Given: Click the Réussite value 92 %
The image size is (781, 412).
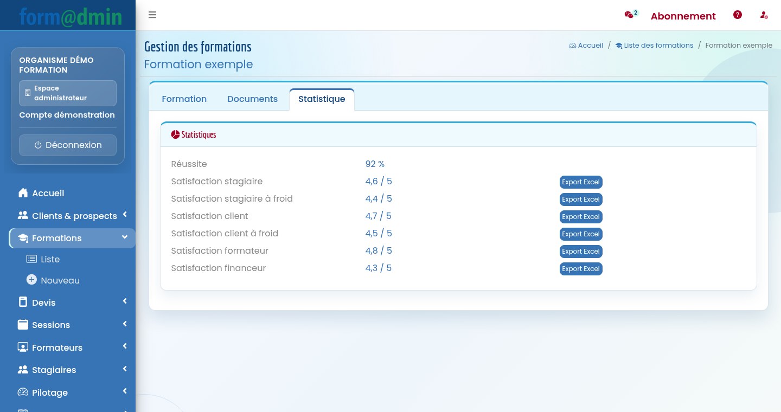Looking at the screenshot, I should [375, 164].
